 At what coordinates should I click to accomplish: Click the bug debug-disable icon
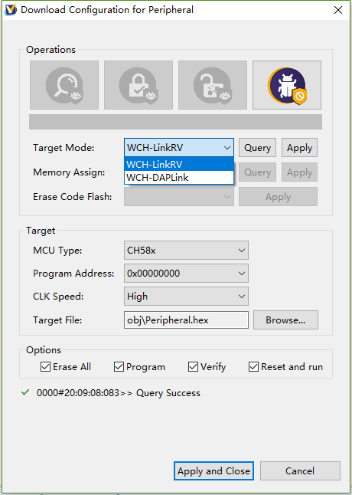(x=287, y=85)
